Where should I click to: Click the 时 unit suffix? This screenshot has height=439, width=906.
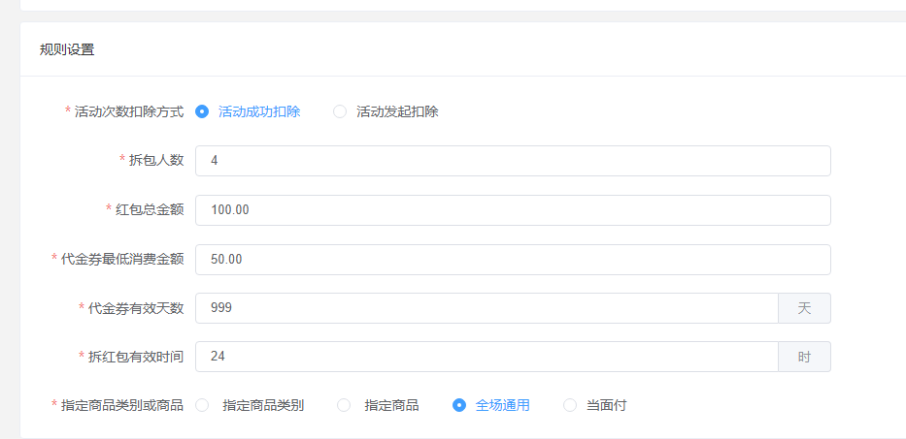click(804, 357)
